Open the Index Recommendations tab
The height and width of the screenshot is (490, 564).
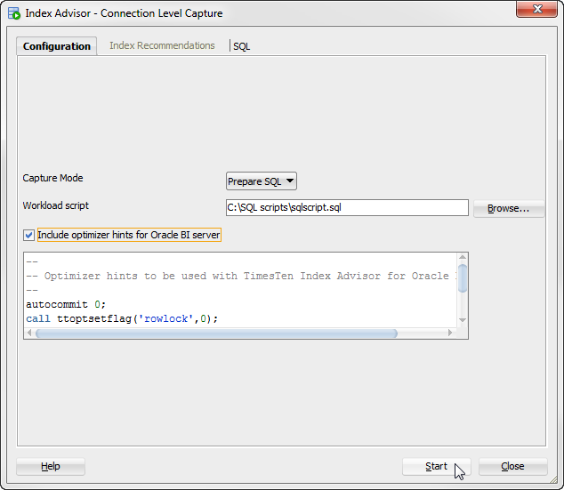(162, 45)
